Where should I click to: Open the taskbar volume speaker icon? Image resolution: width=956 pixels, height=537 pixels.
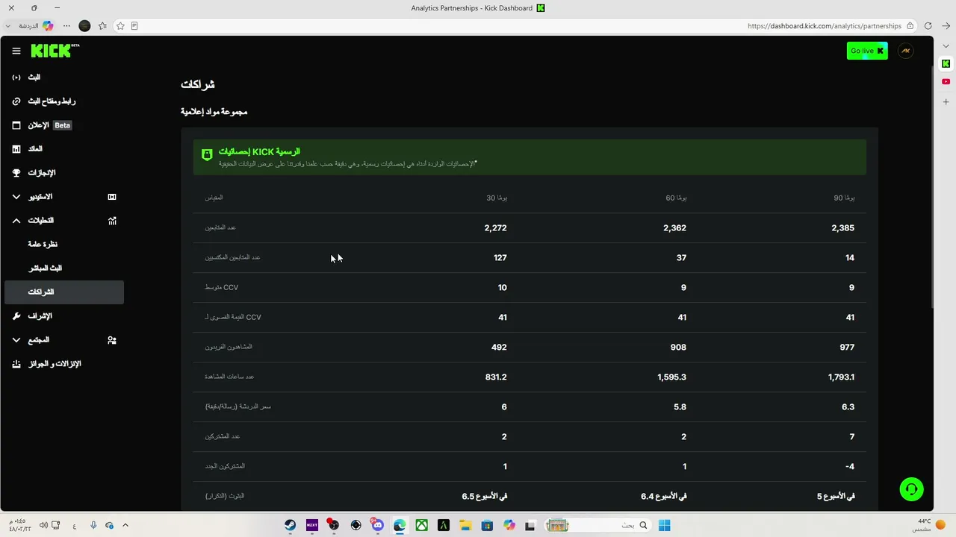tap(43, 525)
